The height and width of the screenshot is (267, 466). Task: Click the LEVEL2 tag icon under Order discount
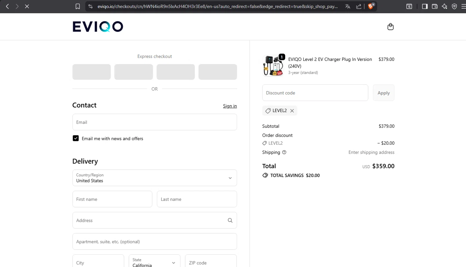[264, 143]
